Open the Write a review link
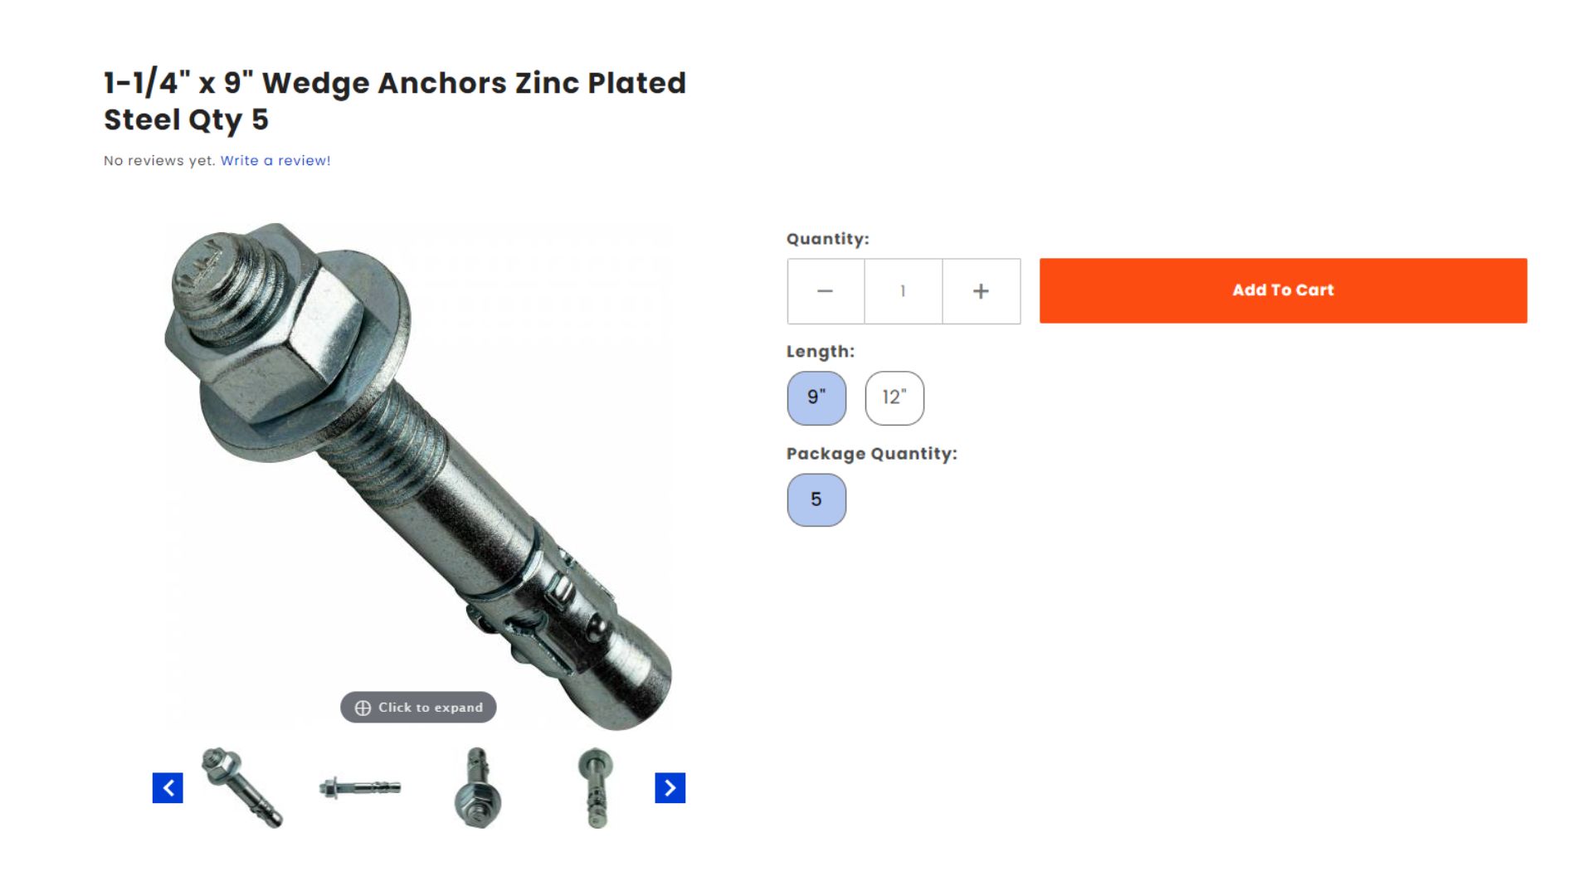This screenshot has height=896, width=1593. (x=275, y=161)
